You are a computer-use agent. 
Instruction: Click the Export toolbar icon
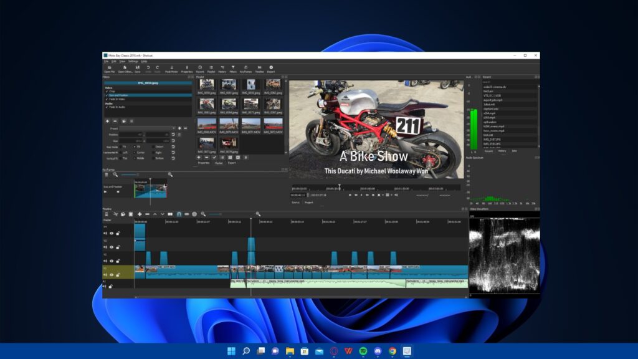271,69
